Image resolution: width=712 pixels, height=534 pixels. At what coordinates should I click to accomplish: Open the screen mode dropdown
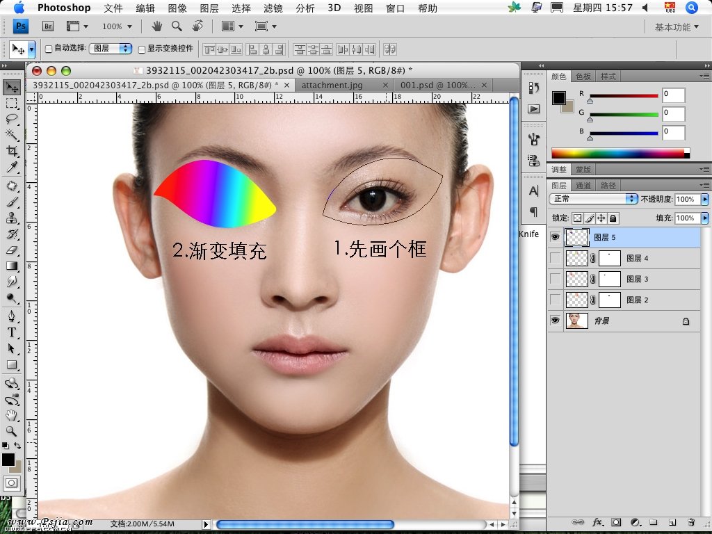[x=266, y=26]
